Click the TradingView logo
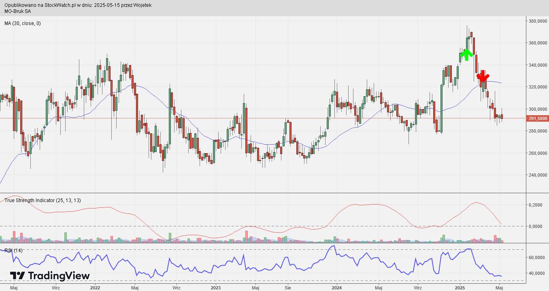549x291 pixels. [x=50, y=276]
